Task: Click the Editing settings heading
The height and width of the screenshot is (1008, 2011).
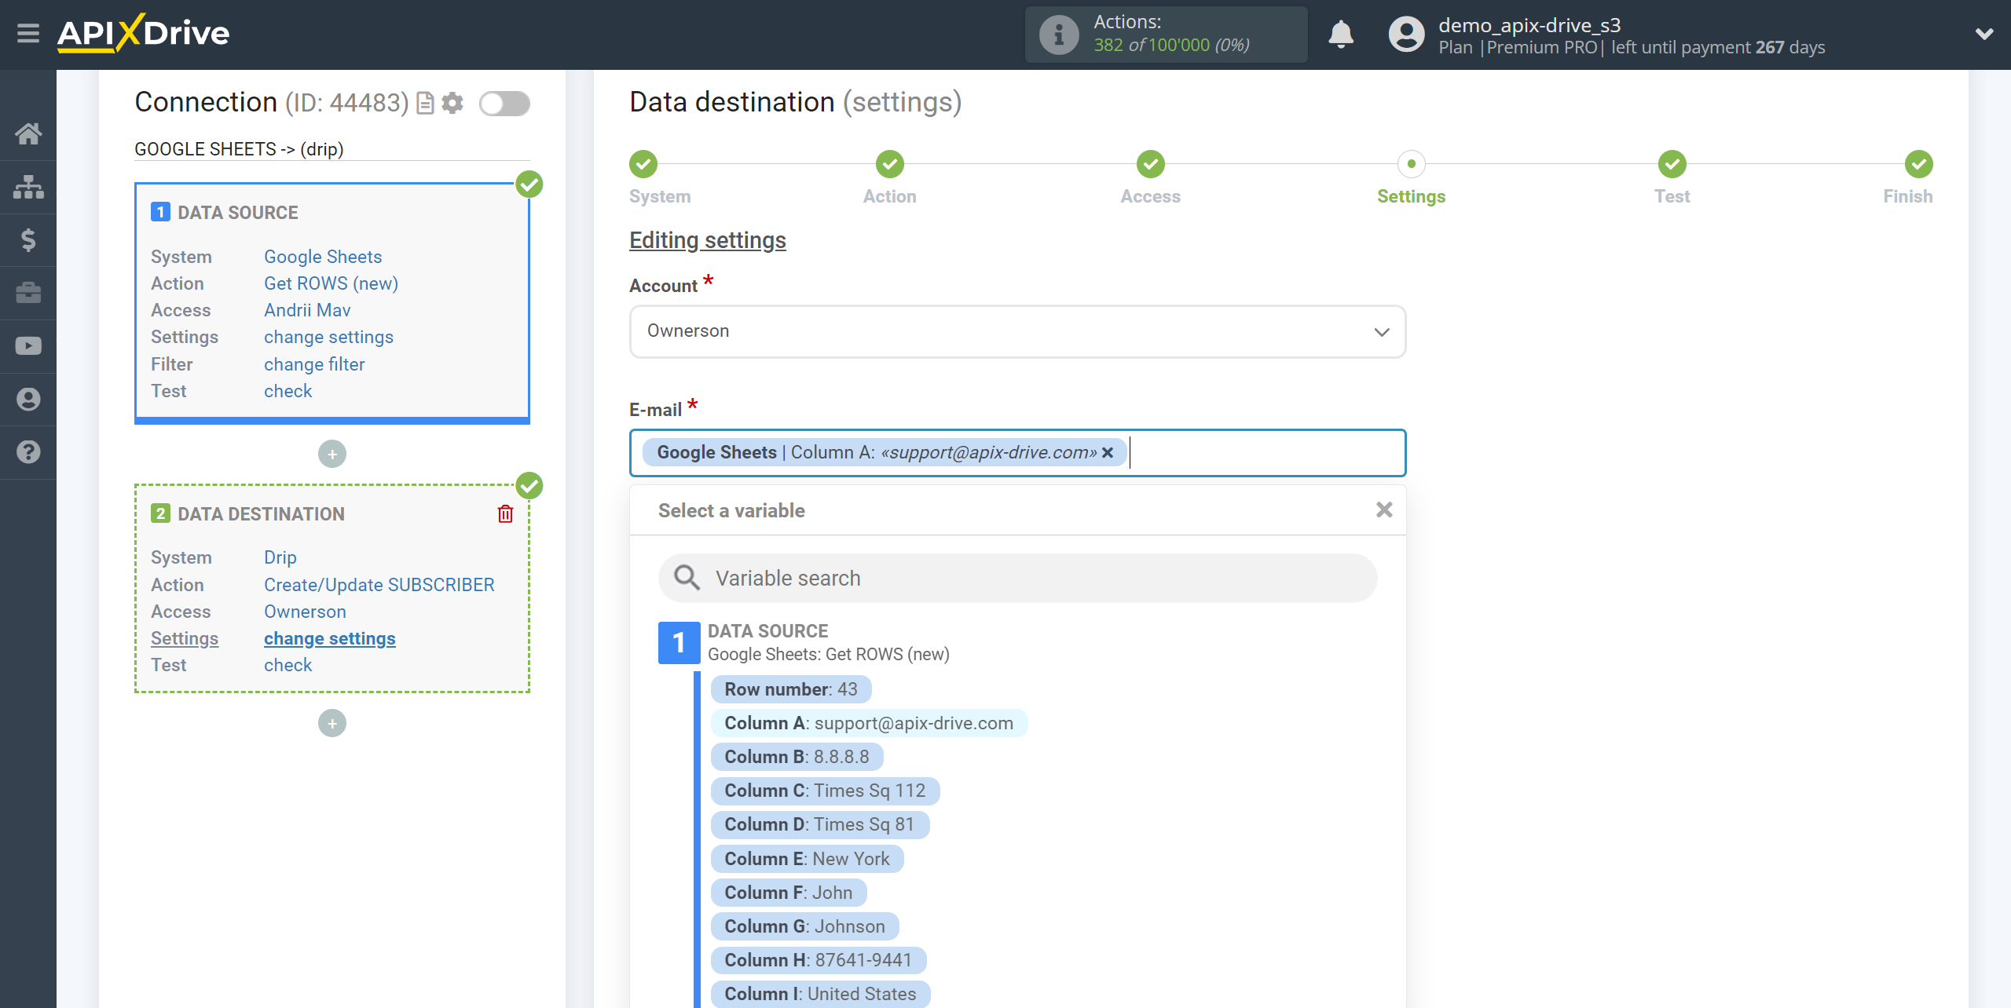Action: click(x=708, y=240)
